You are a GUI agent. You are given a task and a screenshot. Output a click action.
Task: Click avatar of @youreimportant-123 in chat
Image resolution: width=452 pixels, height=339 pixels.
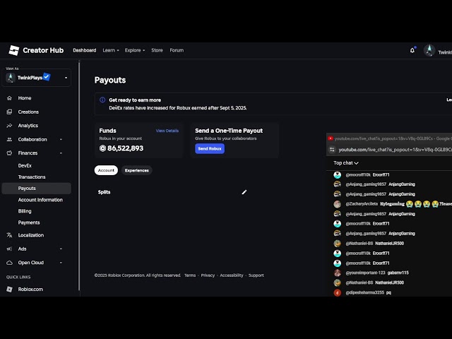[x=338, y=273]
